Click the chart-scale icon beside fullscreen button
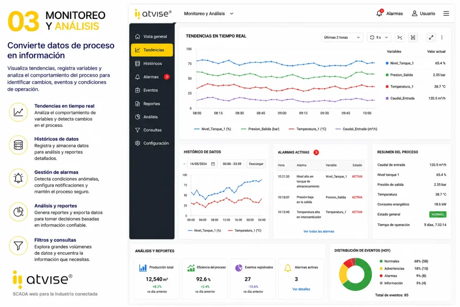 click(413, 37)
